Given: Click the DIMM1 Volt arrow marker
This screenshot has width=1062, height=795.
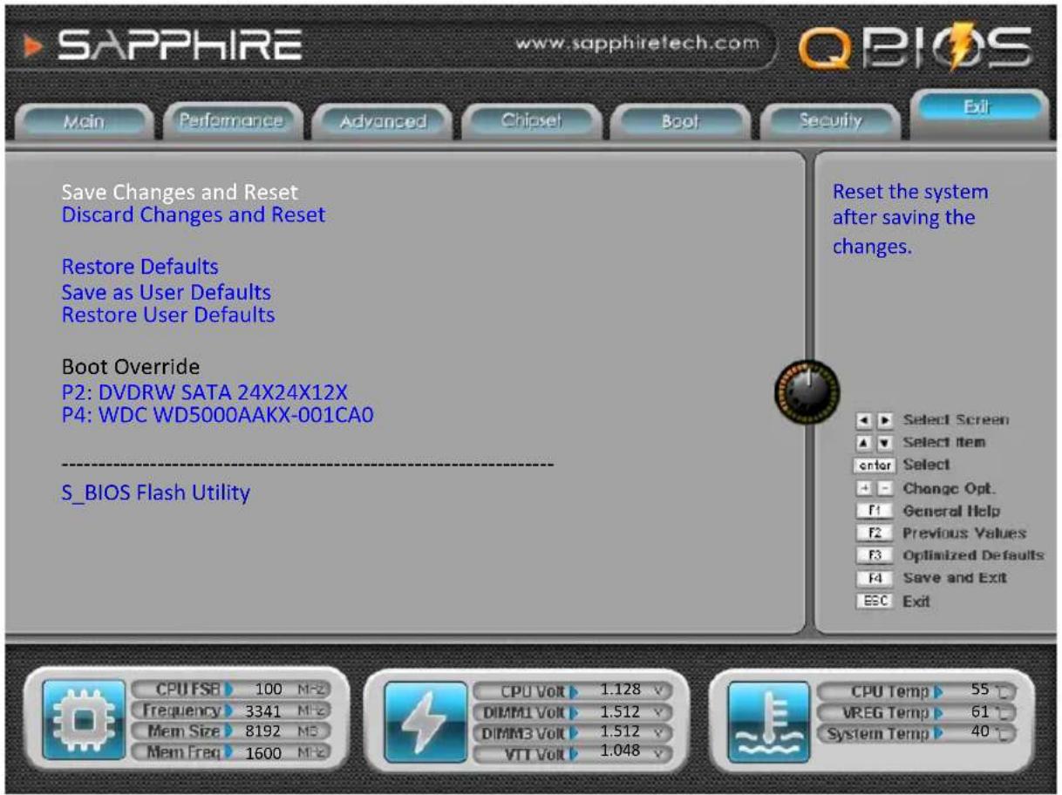Looking at the screenshot, I should [575, 713].
